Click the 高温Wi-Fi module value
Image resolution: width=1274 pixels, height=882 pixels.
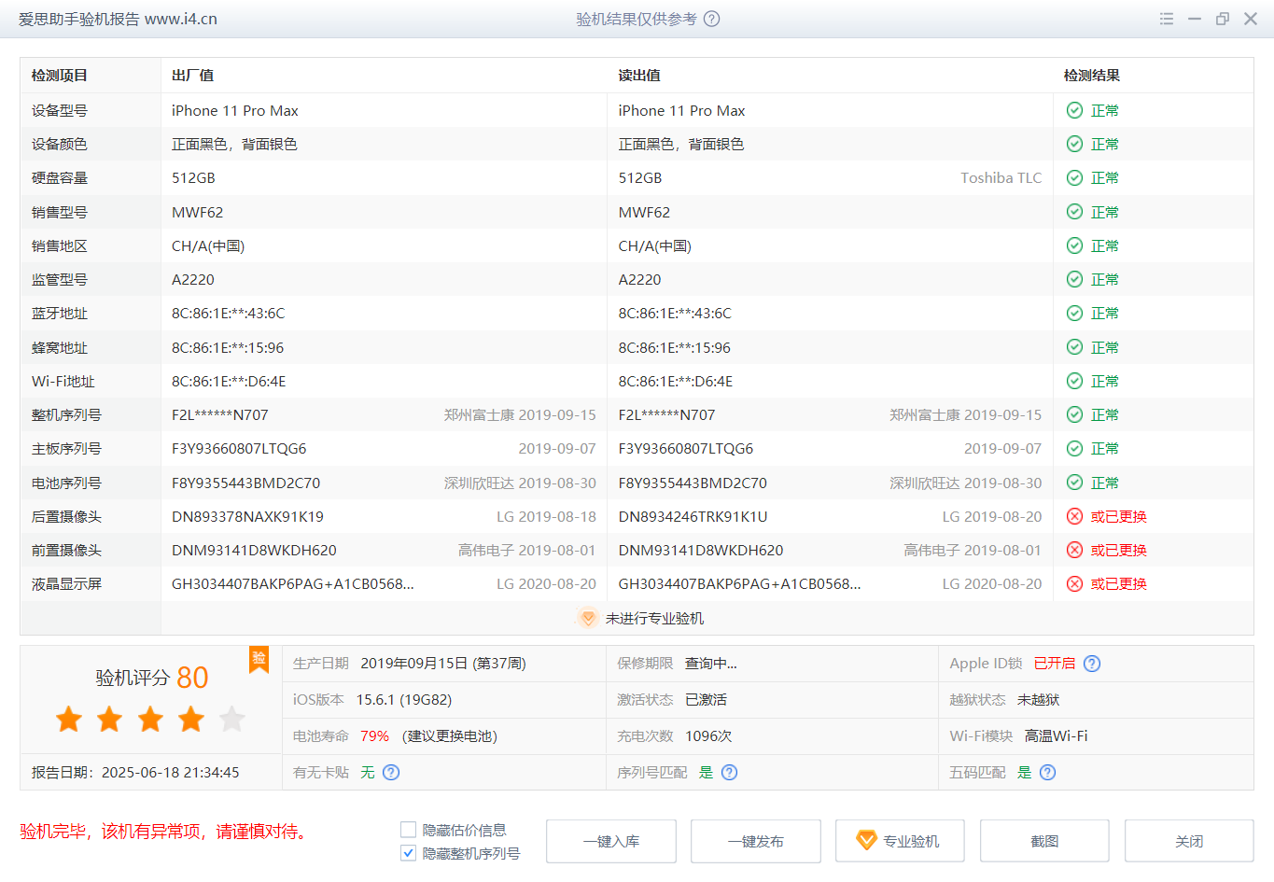point(1056,735)
